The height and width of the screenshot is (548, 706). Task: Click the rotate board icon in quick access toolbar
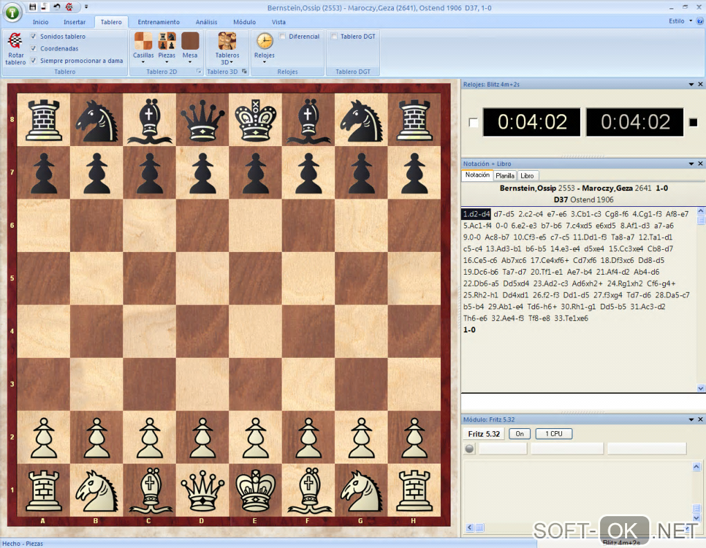tap(69, 7)
